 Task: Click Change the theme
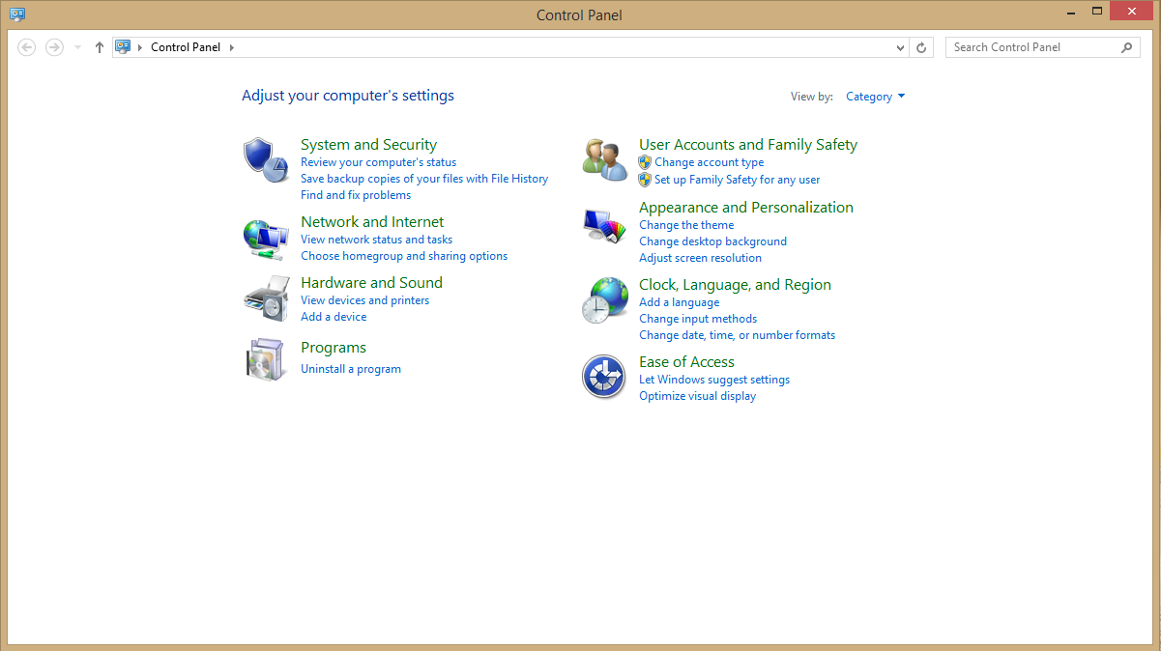[x=686, y=225]
